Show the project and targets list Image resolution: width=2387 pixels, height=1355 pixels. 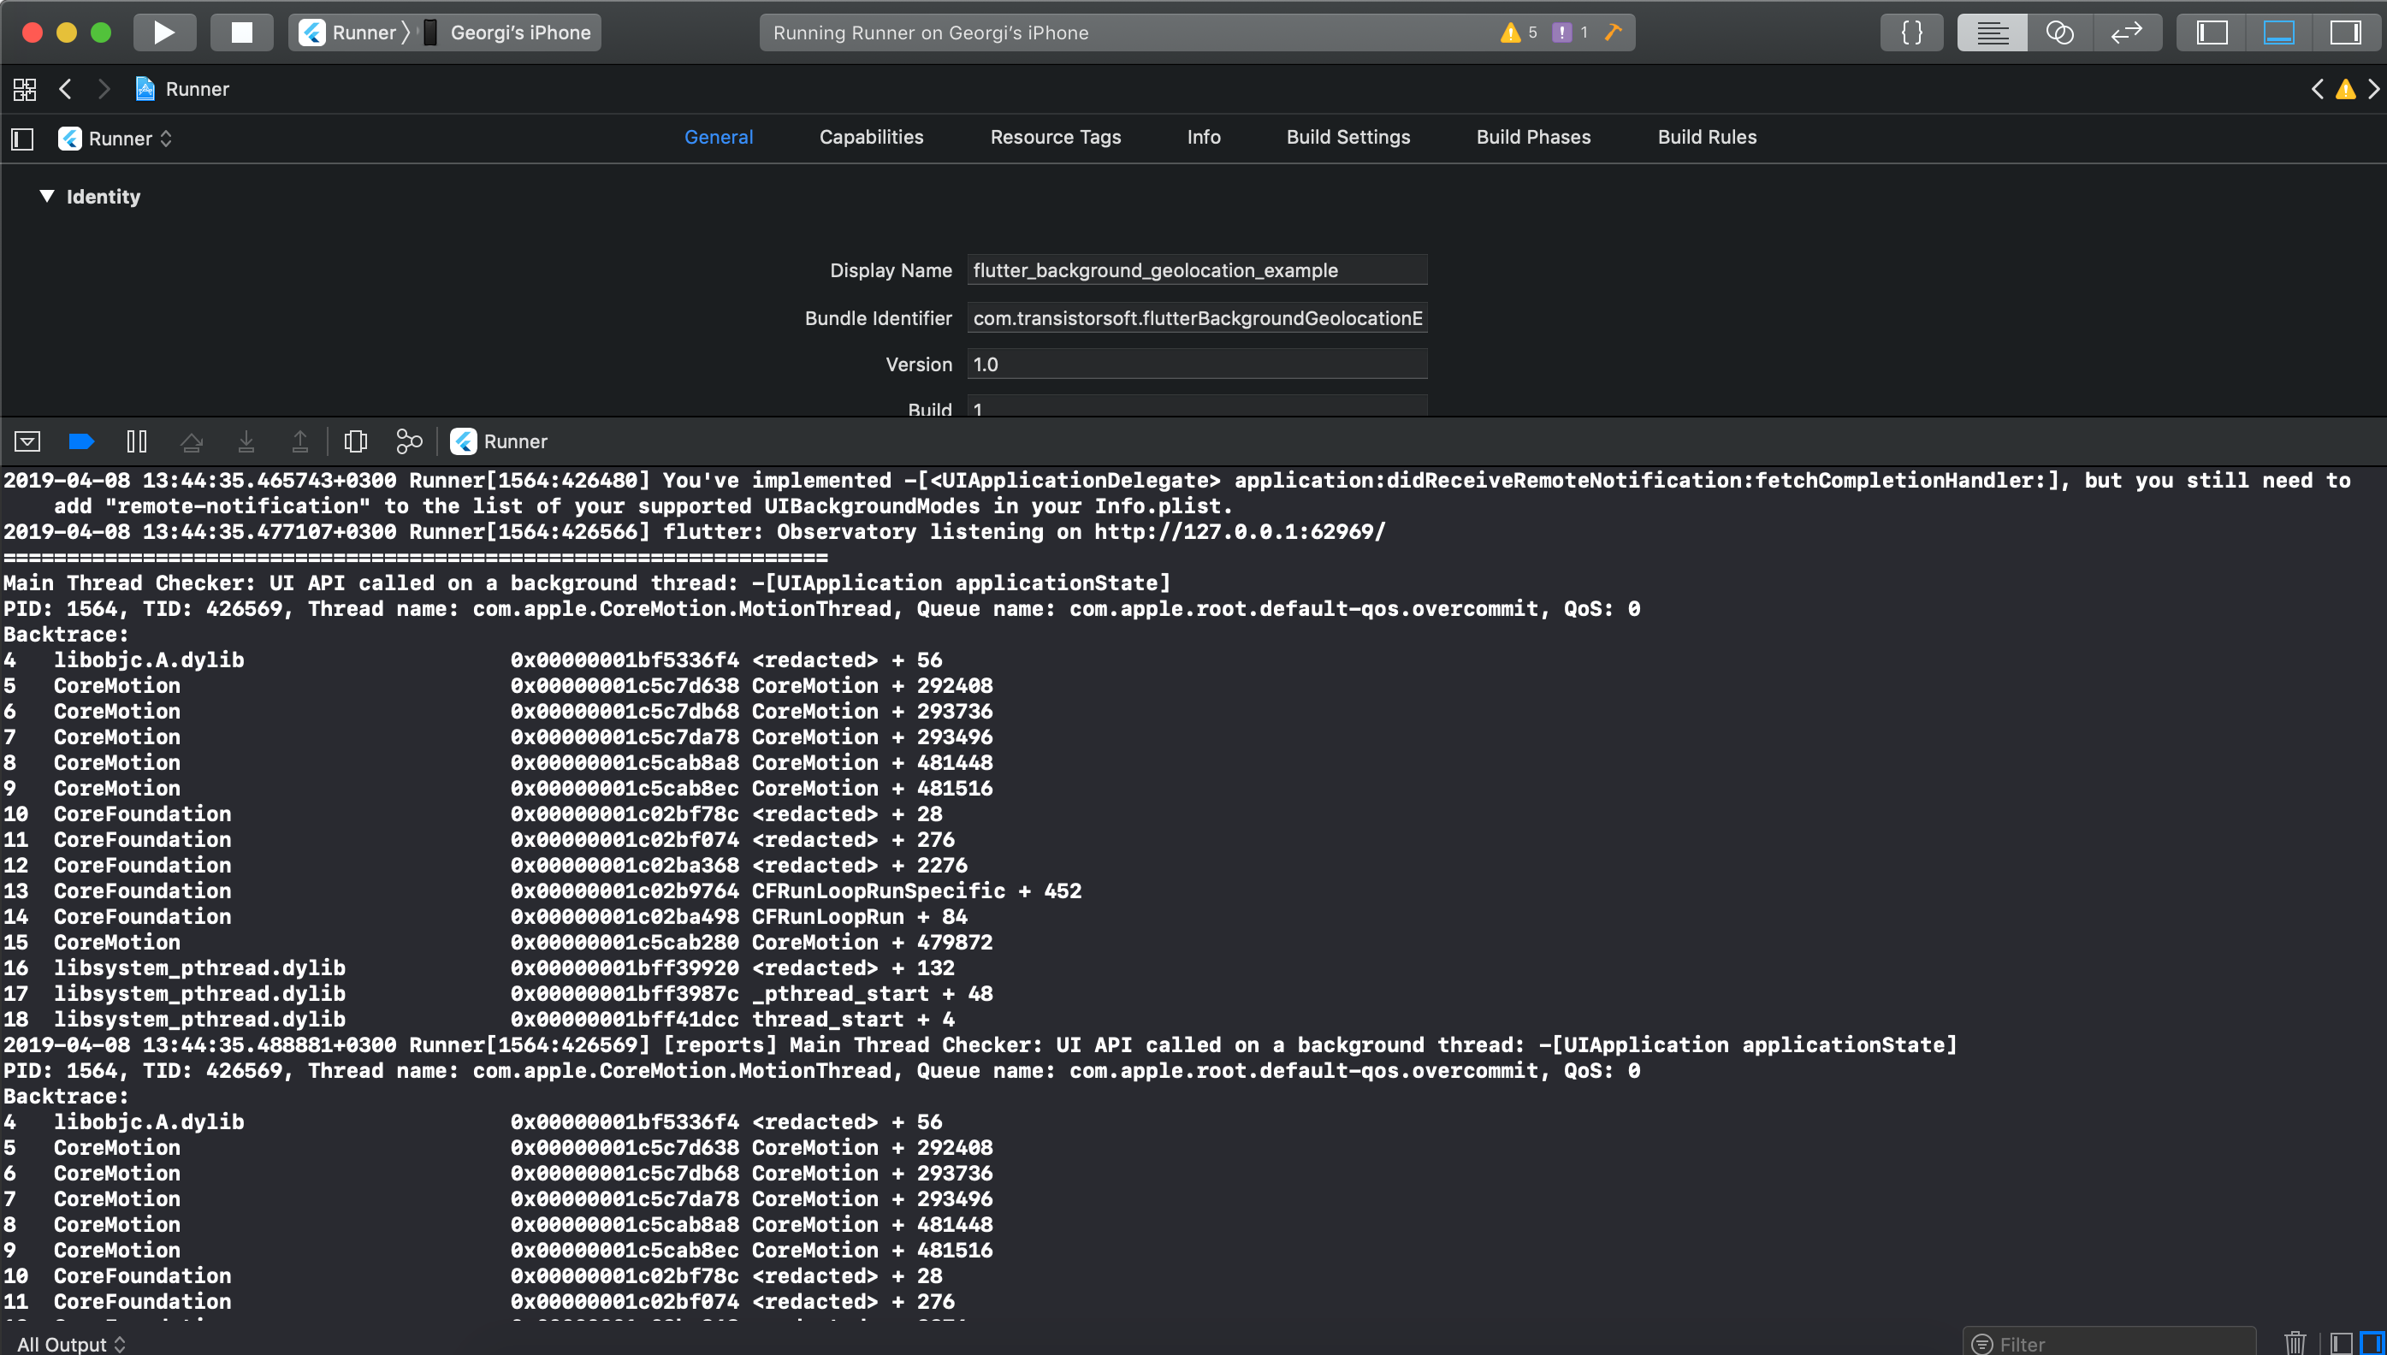[22, 139]
